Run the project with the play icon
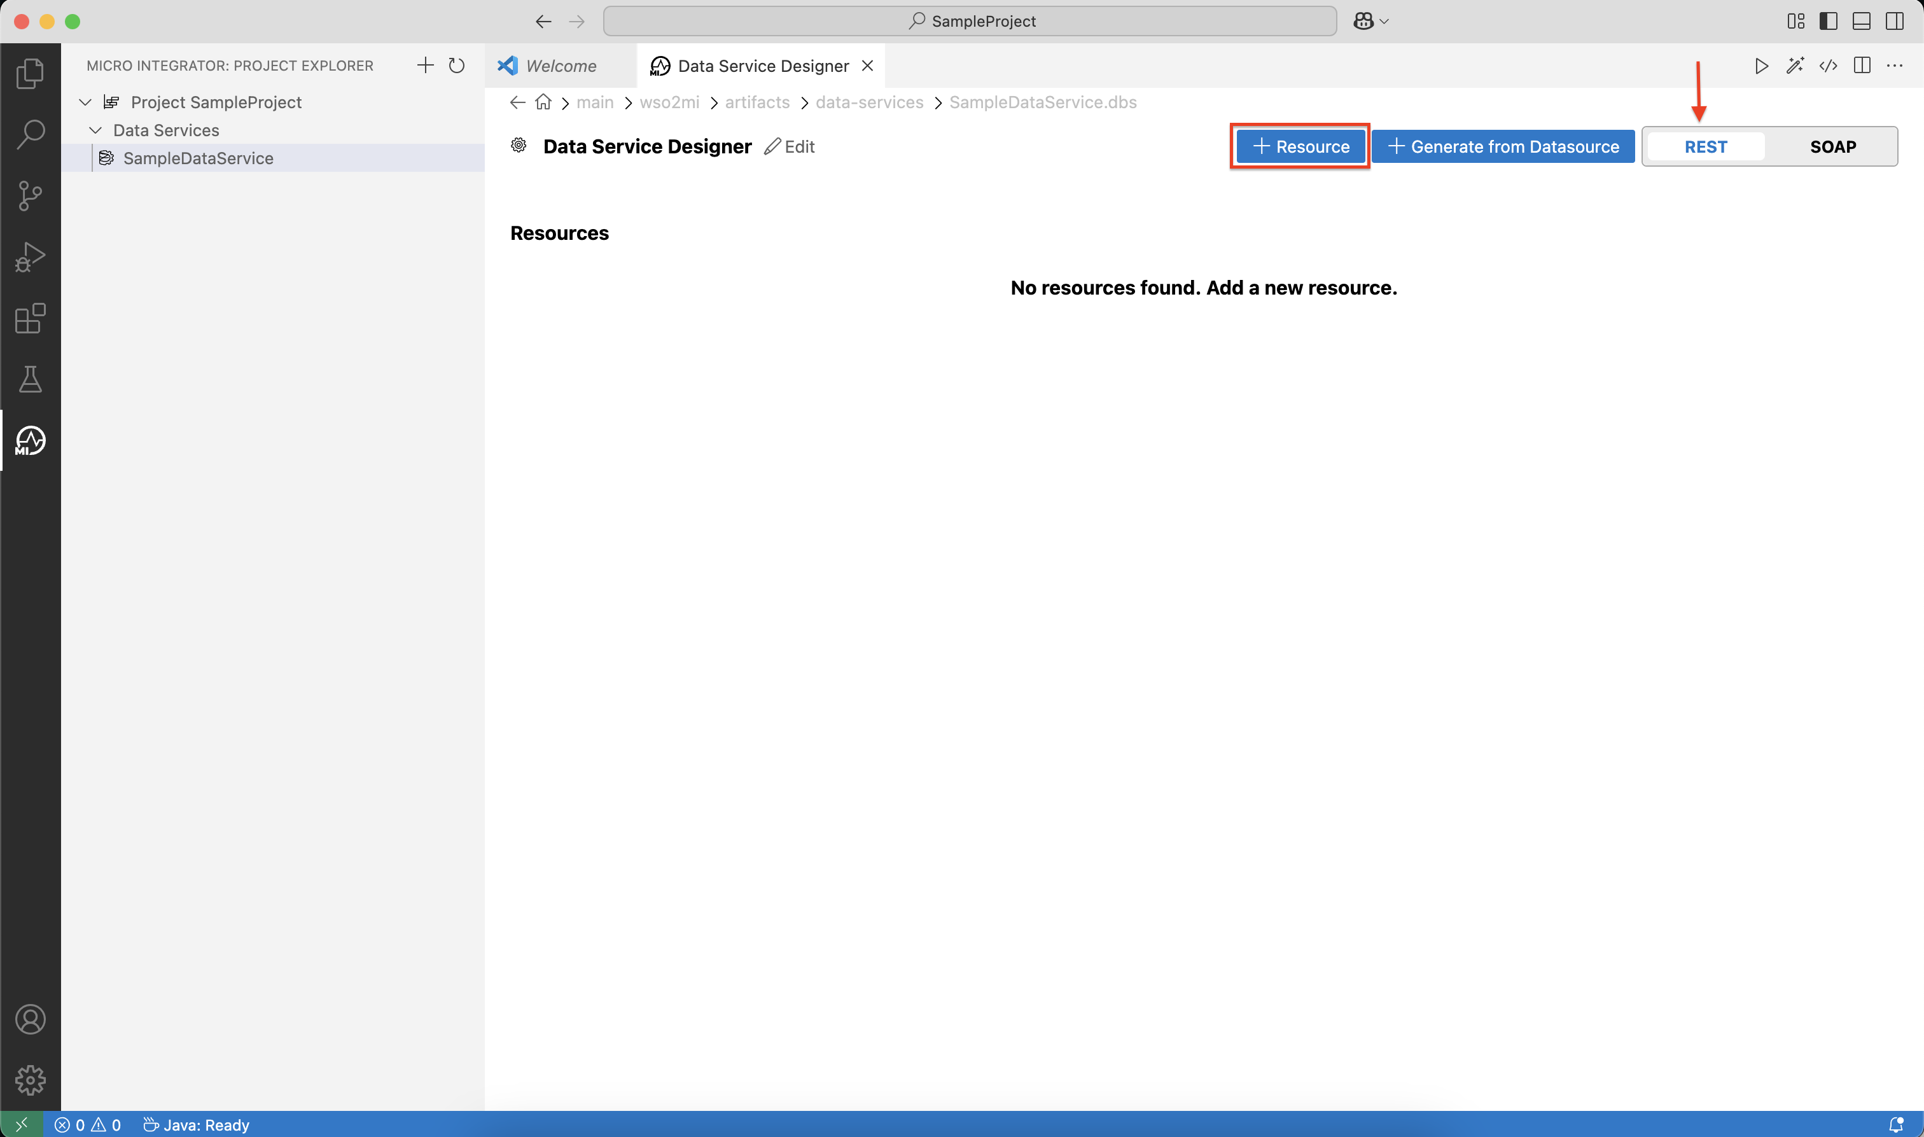The width and height of the screenshot is (1924, 1137). (1761, 66)
